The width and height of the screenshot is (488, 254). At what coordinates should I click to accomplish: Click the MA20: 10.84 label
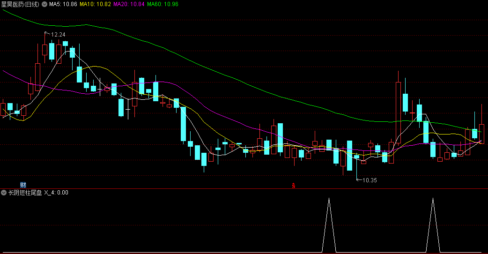pyautogui.click(x=129, y=4)
